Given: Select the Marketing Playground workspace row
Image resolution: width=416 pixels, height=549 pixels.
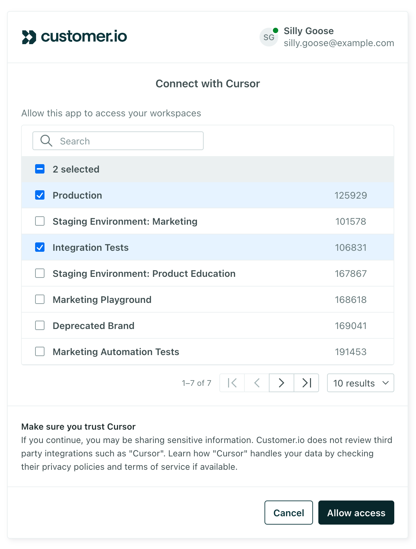Looking at the screenshot, I should (x=102, y=300).
